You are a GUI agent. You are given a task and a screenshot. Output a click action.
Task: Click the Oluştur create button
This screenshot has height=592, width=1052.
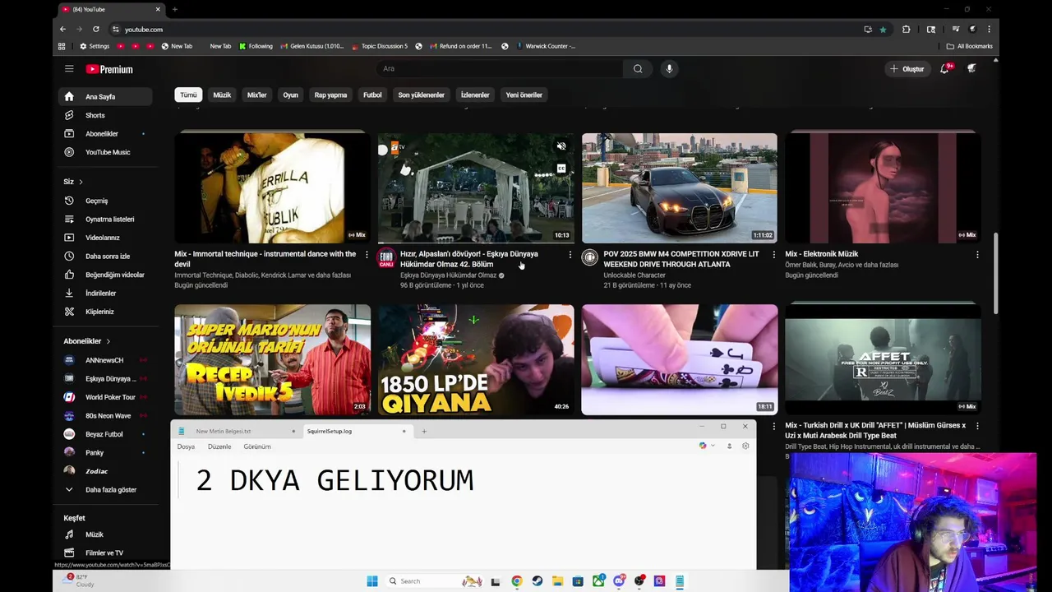tap(907, 69)
